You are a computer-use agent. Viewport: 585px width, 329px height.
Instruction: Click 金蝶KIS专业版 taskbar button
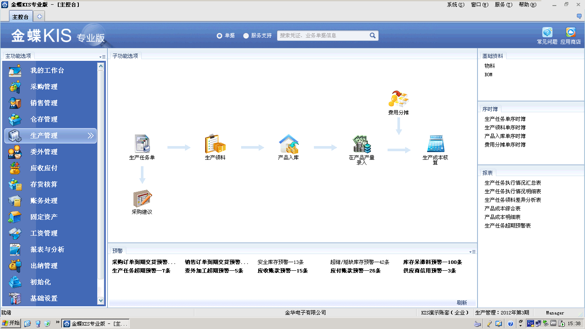click(96, 324)
